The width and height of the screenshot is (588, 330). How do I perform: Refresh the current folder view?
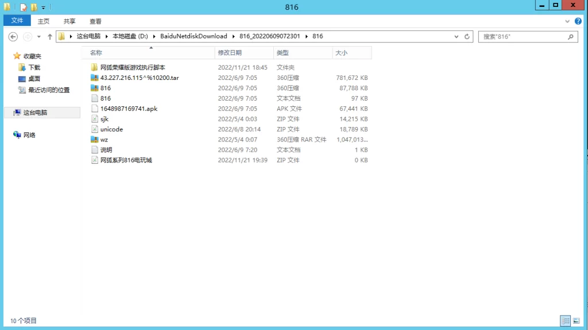point(467,36)
